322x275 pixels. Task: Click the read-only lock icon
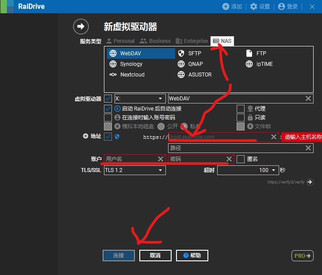point(250,118)
